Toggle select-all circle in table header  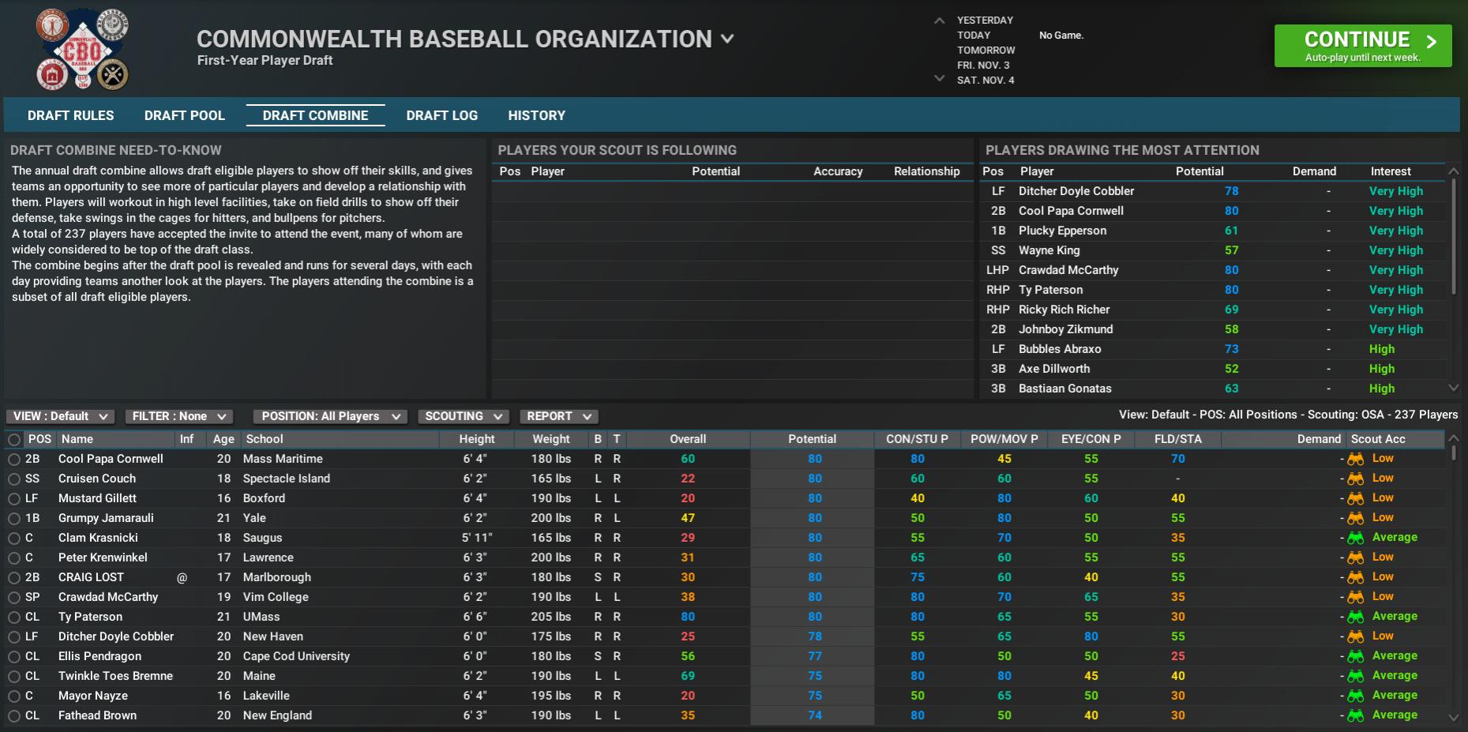point(14,440)
